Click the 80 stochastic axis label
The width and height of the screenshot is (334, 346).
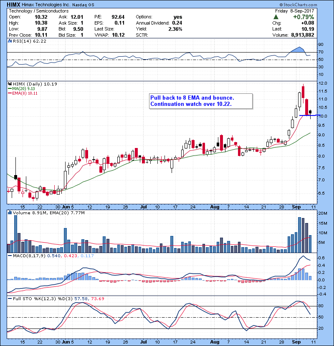click(x=321, y=306)
